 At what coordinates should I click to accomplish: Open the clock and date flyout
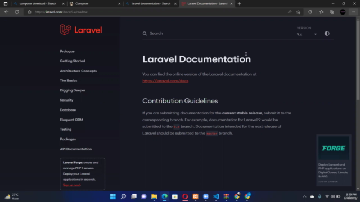pyautogui.click(x=350, y=196)
